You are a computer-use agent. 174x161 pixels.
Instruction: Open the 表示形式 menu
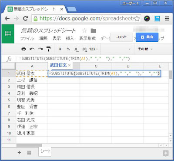[87, 38]
